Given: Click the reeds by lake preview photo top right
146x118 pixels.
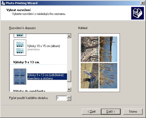Looking at the screenshot, I should pos(108,49).
